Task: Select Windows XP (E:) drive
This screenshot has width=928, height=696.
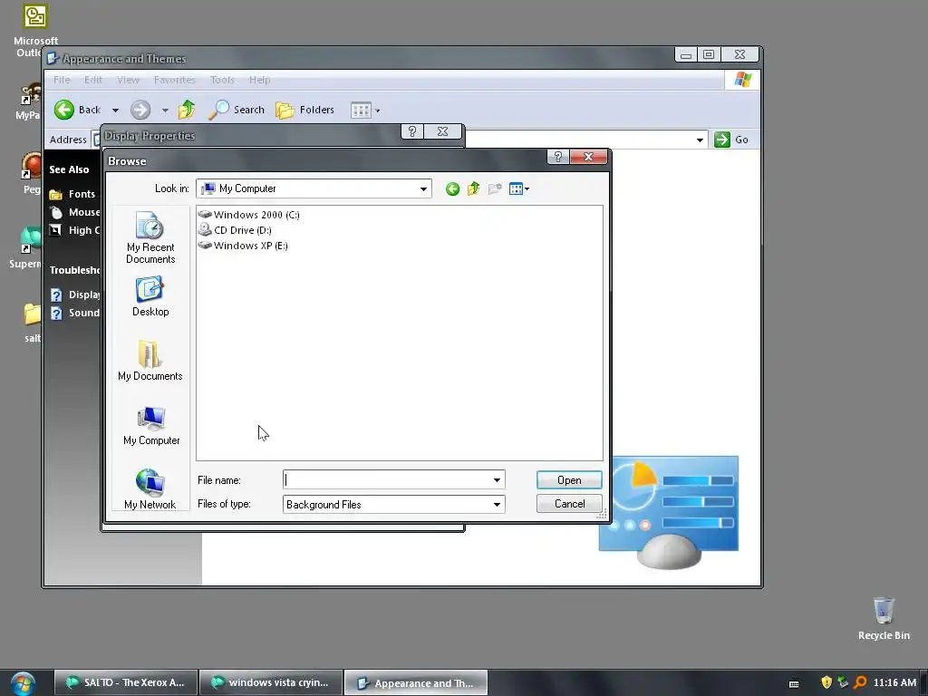Action: 243,246
